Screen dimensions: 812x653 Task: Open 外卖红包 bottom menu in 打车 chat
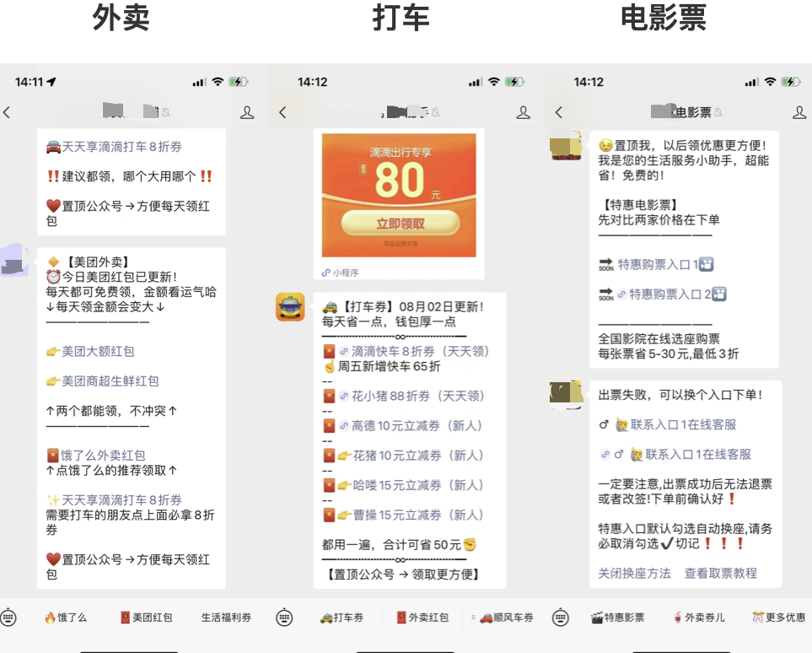[x=422, y=618]
